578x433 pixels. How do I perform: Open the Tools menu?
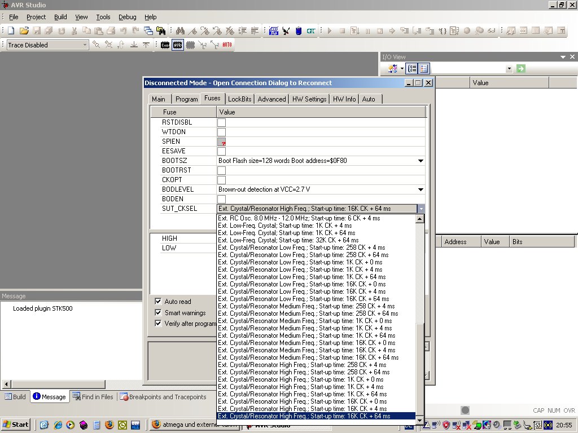coord(103,17)
